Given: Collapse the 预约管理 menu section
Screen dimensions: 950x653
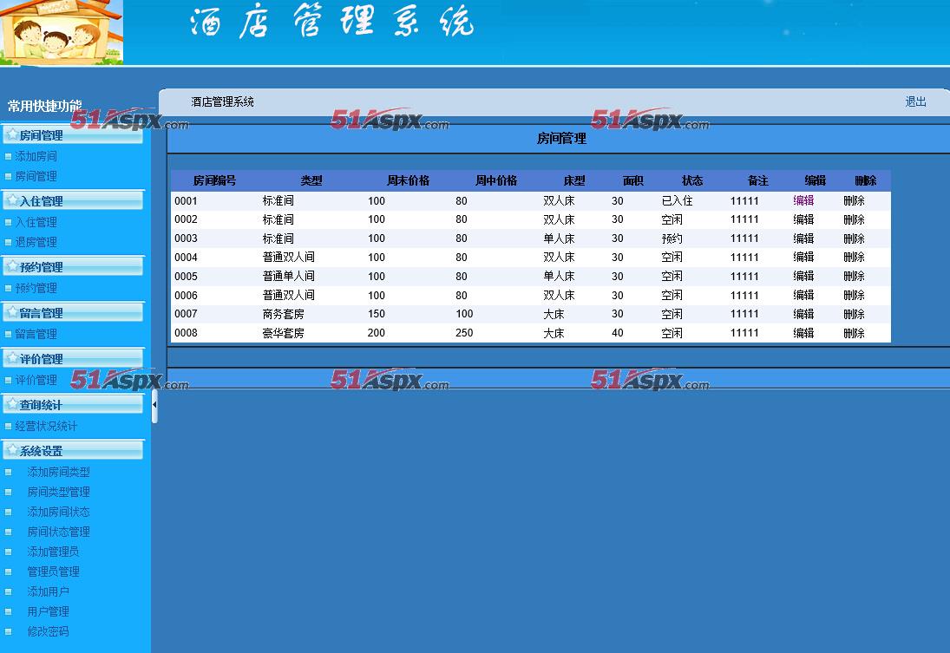Looking at the screenshot, I should pos(73,266).
